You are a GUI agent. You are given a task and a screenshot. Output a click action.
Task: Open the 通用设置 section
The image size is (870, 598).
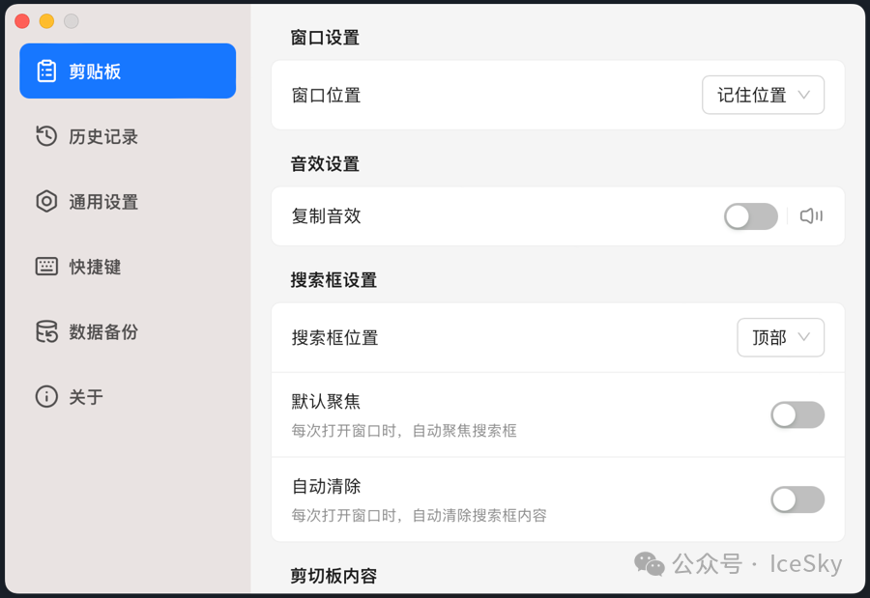[x=103, y=202]
